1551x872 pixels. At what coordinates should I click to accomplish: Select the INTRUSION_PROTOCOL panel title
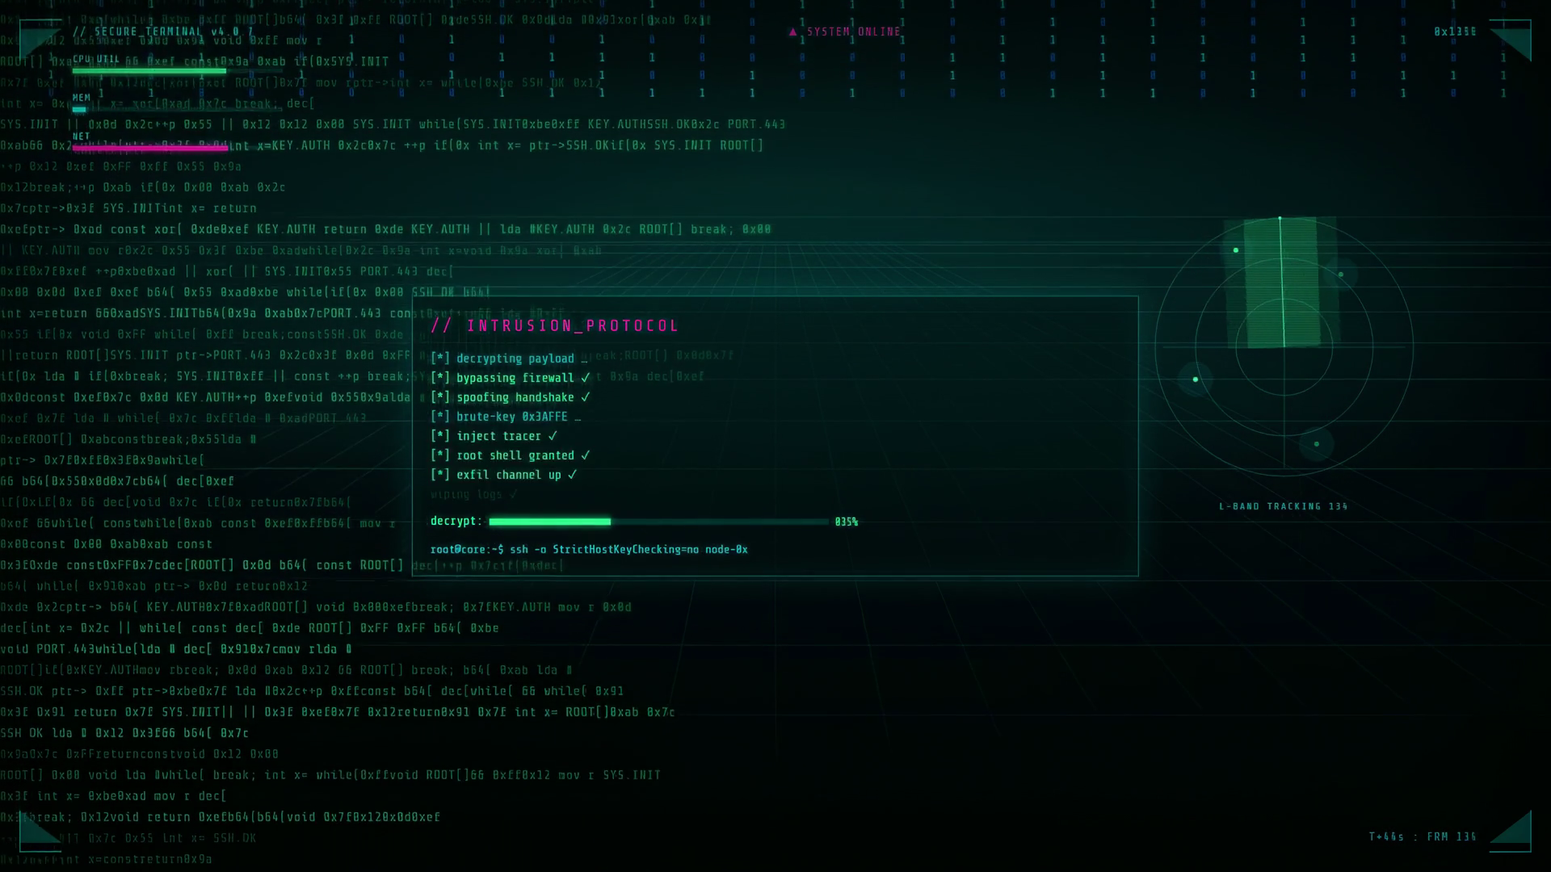pos(555,325)
